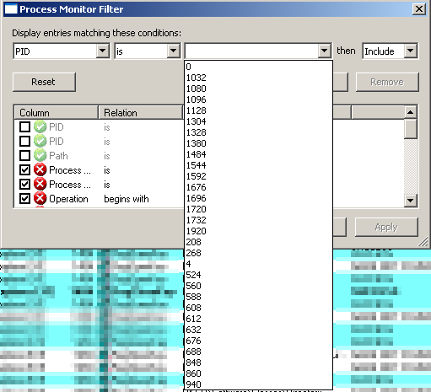The height and width of the screenshot is (392, 431).
Task: Click the red exclude icon on second Process row
Action: pyautogui.click(x=40, y=184)
